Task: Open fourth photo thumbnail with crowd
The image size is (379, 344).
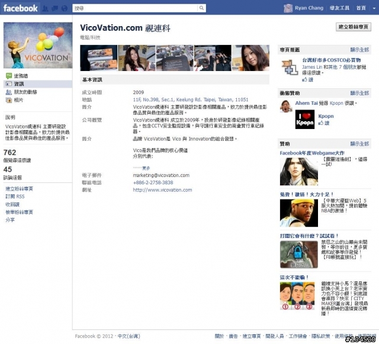Action: (x=213, y=58)
